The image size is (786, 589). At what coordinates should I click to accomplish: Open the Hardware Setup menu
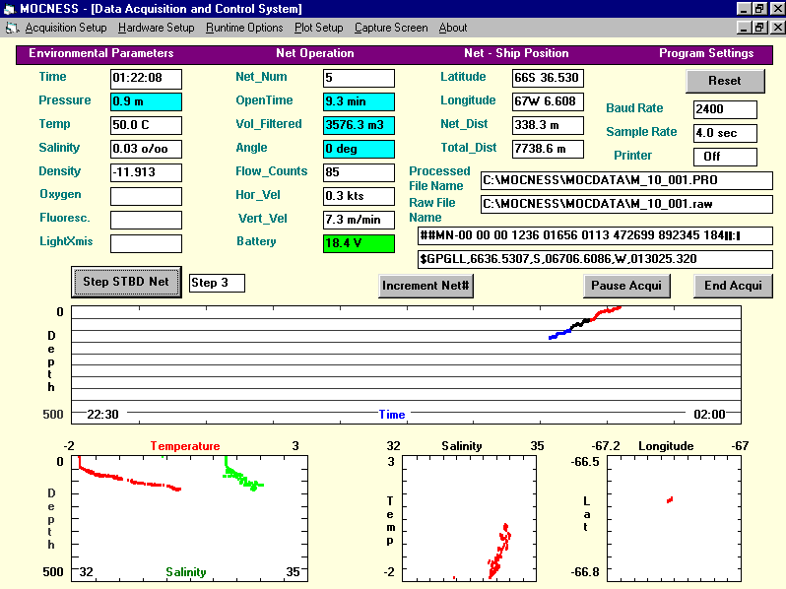(157, 28)
